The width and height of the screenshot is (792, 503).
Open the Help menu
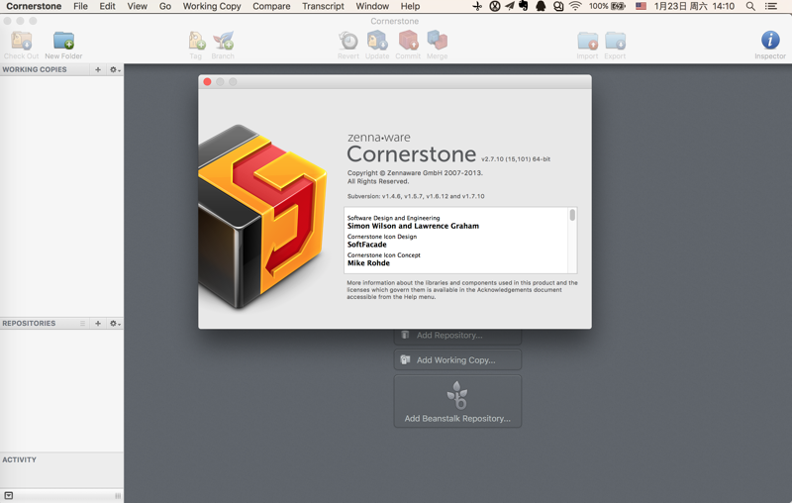410,6
